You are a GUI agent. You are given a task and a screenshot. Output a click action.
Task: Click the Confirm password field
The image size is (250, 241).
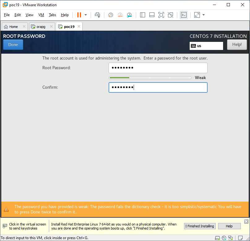158,87
